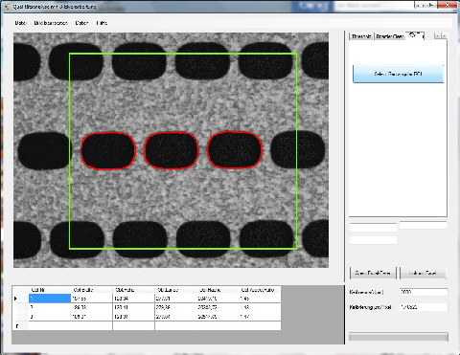The image size is (460, 355).
Task: Switch to the Threshold tab
Action: tap(361, 36)
